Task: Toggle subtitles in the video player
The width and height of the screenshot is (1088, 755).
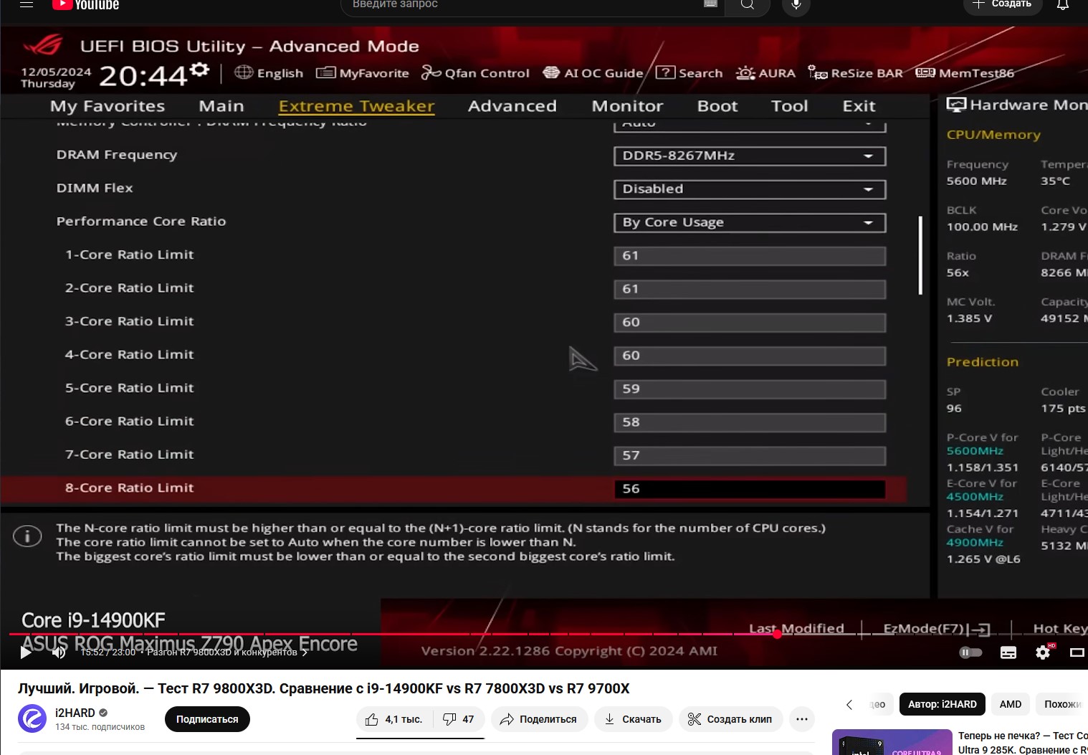Action: (x=1008, y=652)
